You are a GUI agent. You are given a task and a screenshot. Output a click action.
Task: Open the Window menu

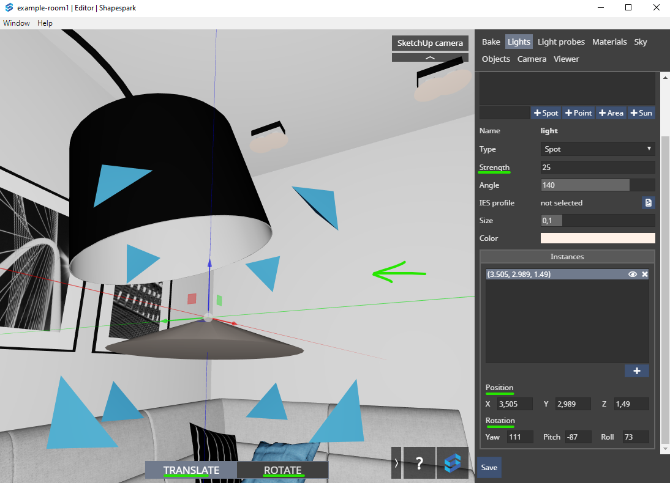point(15,23)
